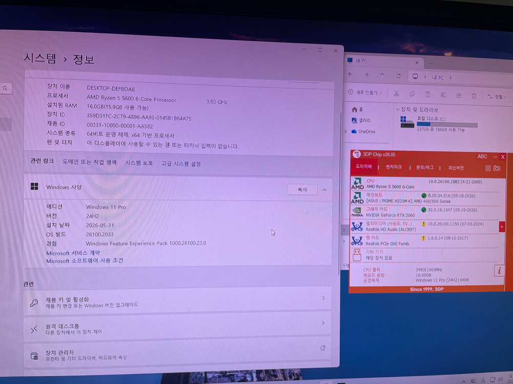Viewport: 513px width, 384px height.
Task: Select the 로컬 디스크 (C:) drive
Action: pos(439,123)
